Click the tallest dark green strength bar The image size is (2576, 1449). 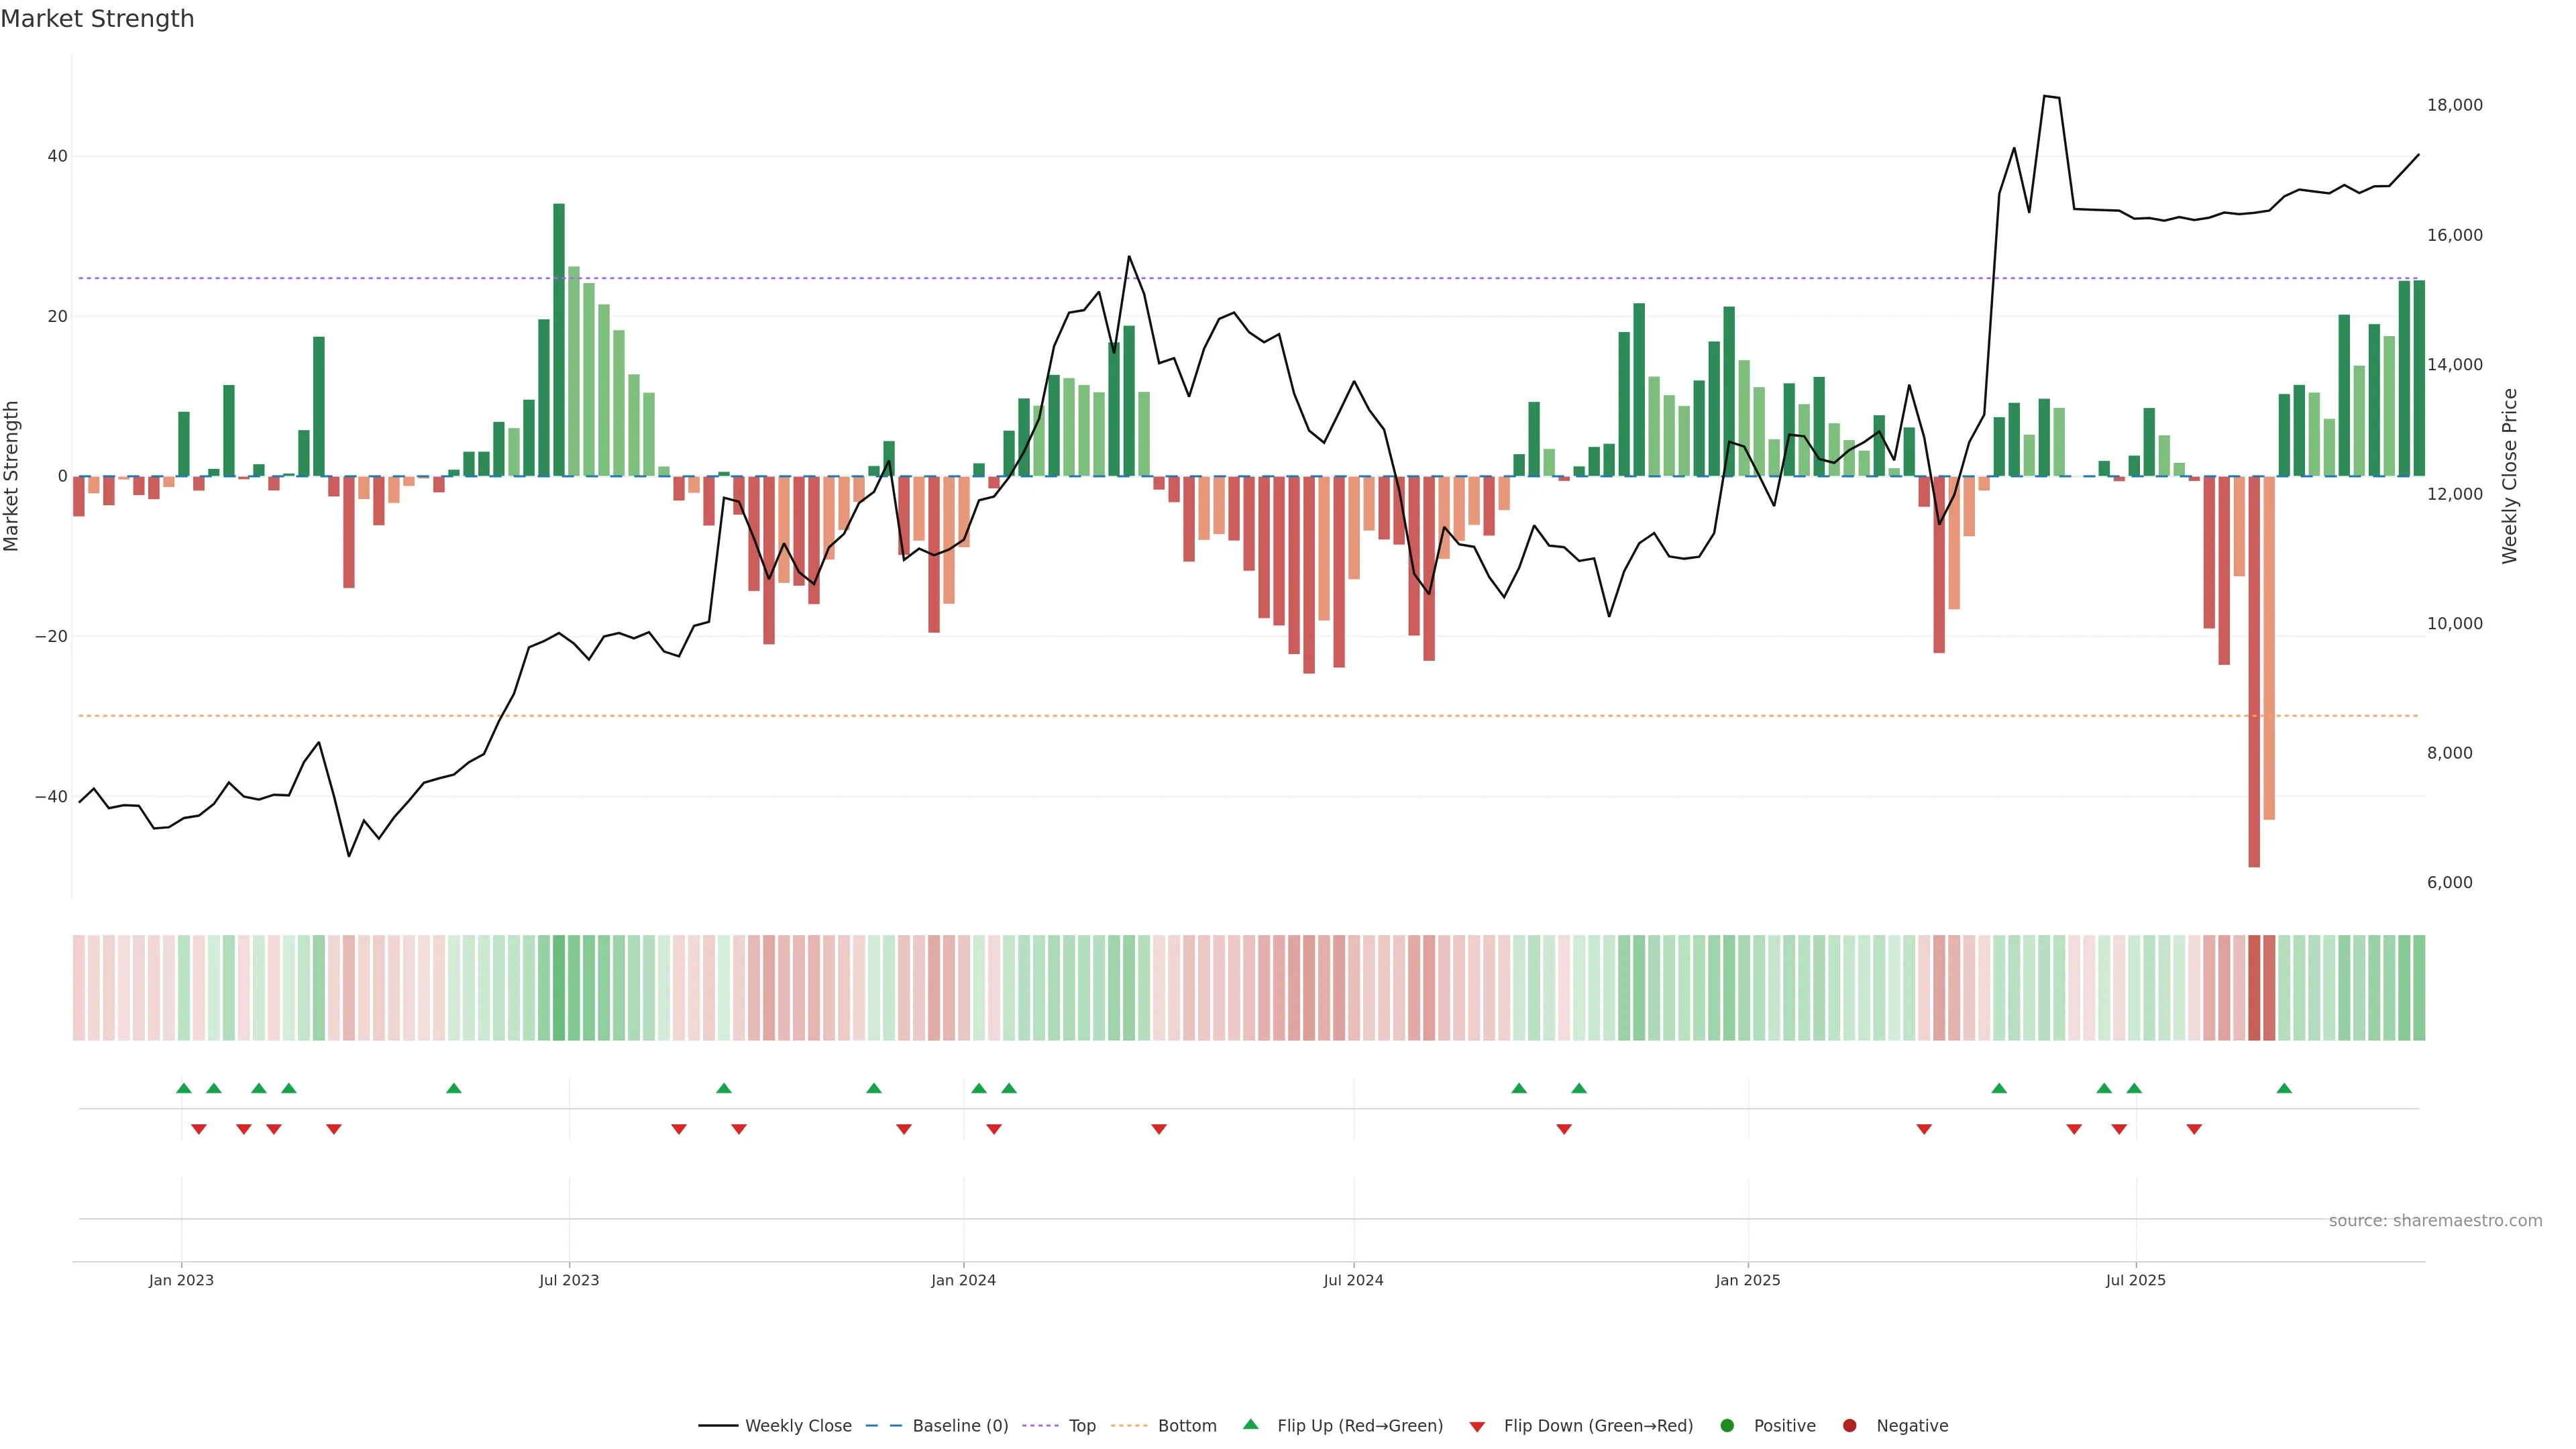click(x=559, y=340)
